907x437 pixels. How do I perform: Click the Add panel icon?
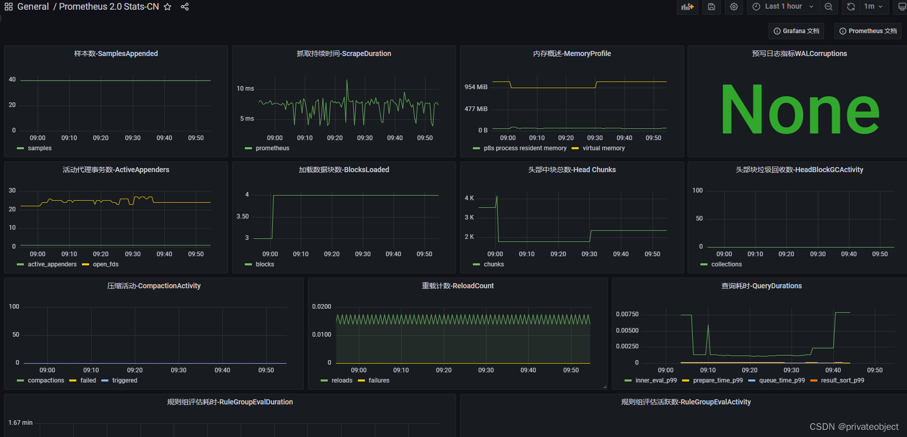[687, 7]
